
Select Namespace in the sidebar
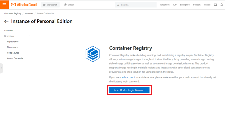pyautogui.click(x=12, y=47)
